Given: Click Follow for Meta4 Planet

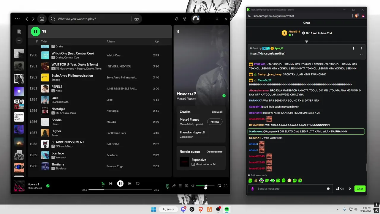Looking at the screenshot, I should 215,122.
